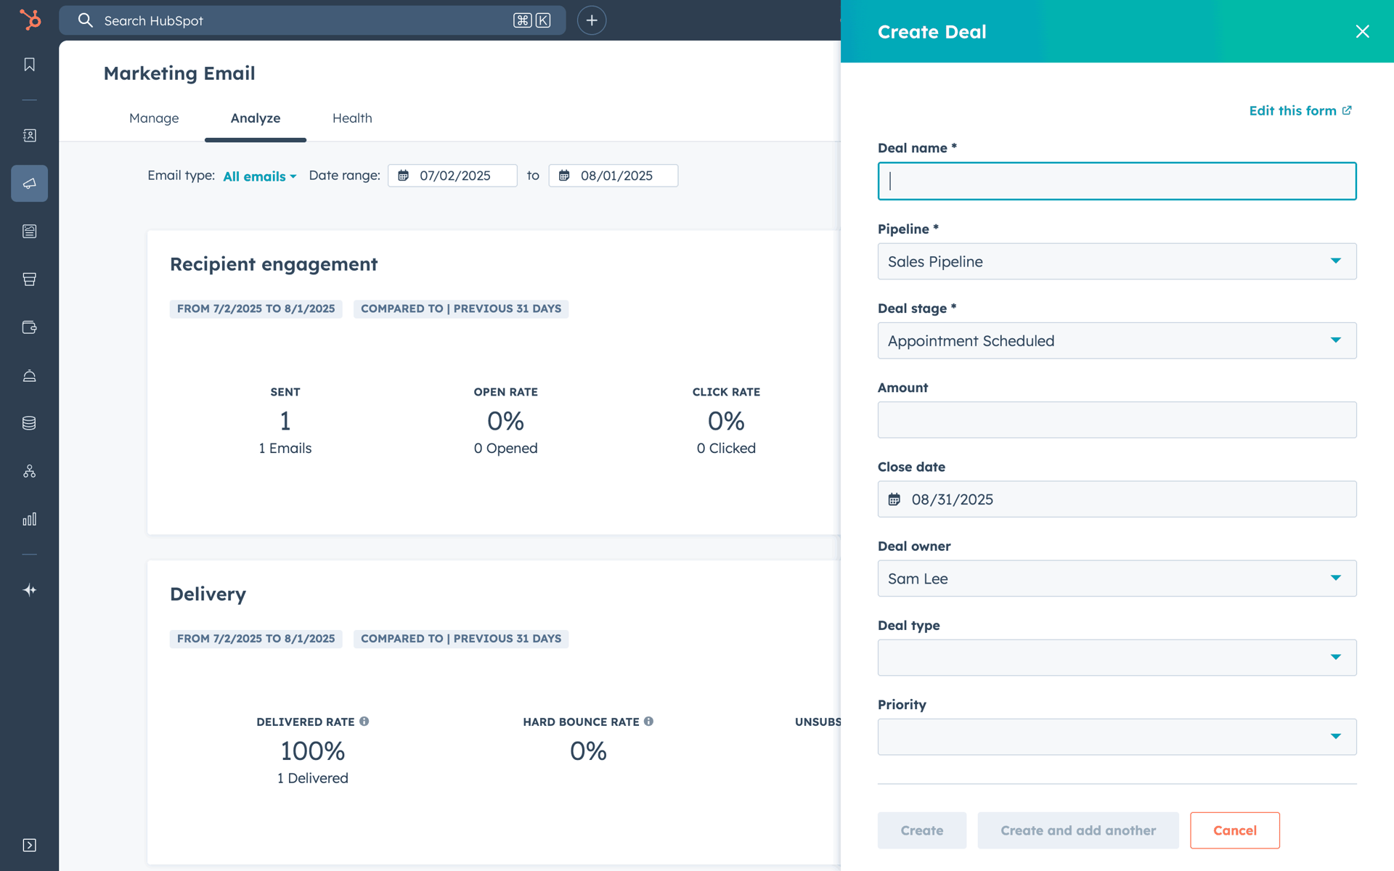Click the calendar icon in the end date field
1394x871 pixels.
pyautogui.click(x=564, y=176)
